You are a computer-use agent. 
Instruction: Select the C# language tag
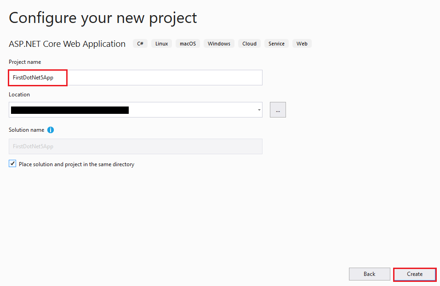tap(140, 43)
